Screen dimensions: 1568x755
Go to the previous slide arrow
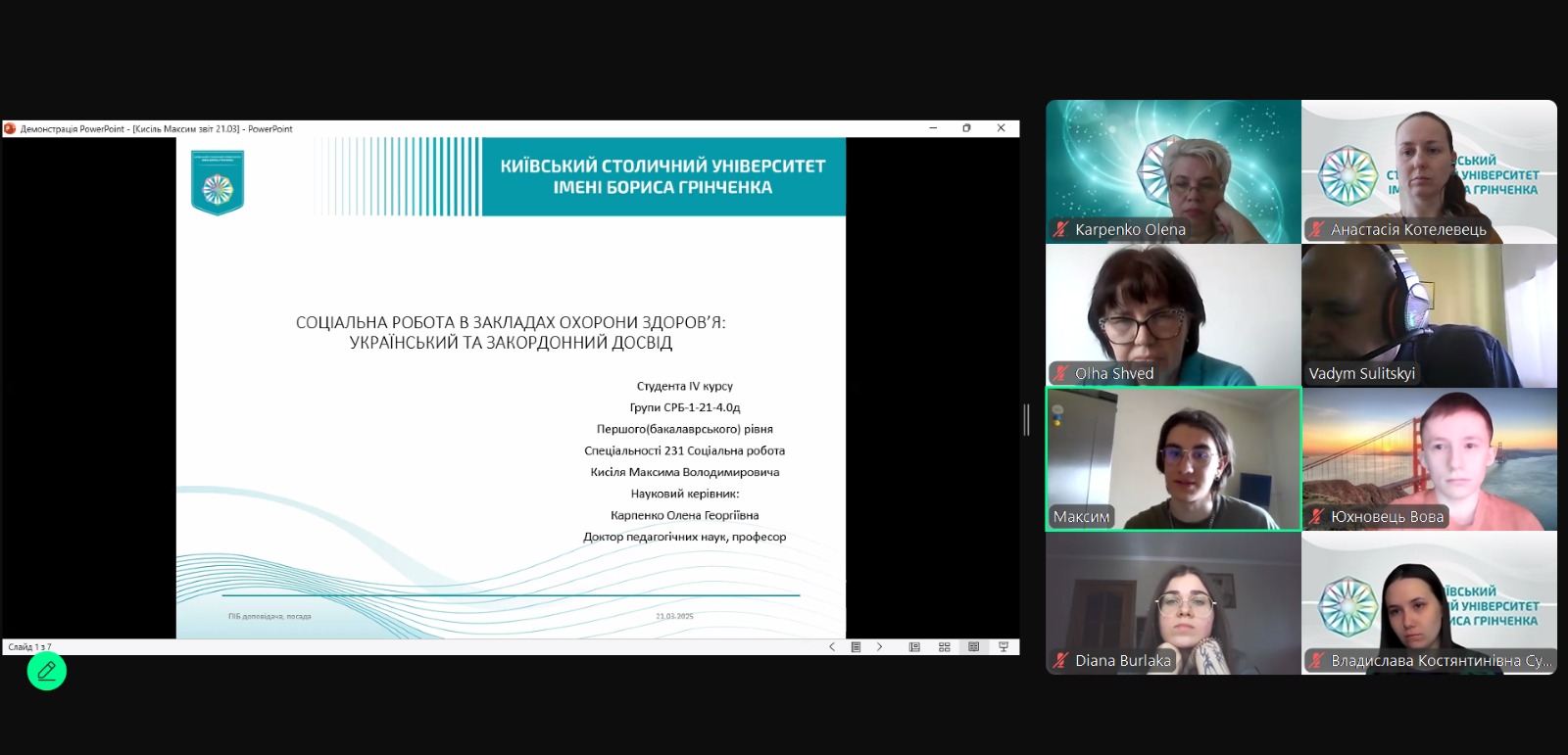[832, 647]
